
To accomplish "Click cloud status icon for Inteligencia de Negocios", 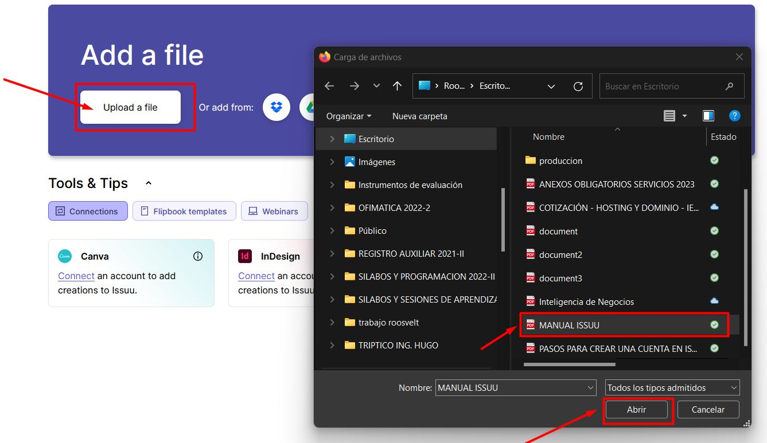I will coord(714,301).
